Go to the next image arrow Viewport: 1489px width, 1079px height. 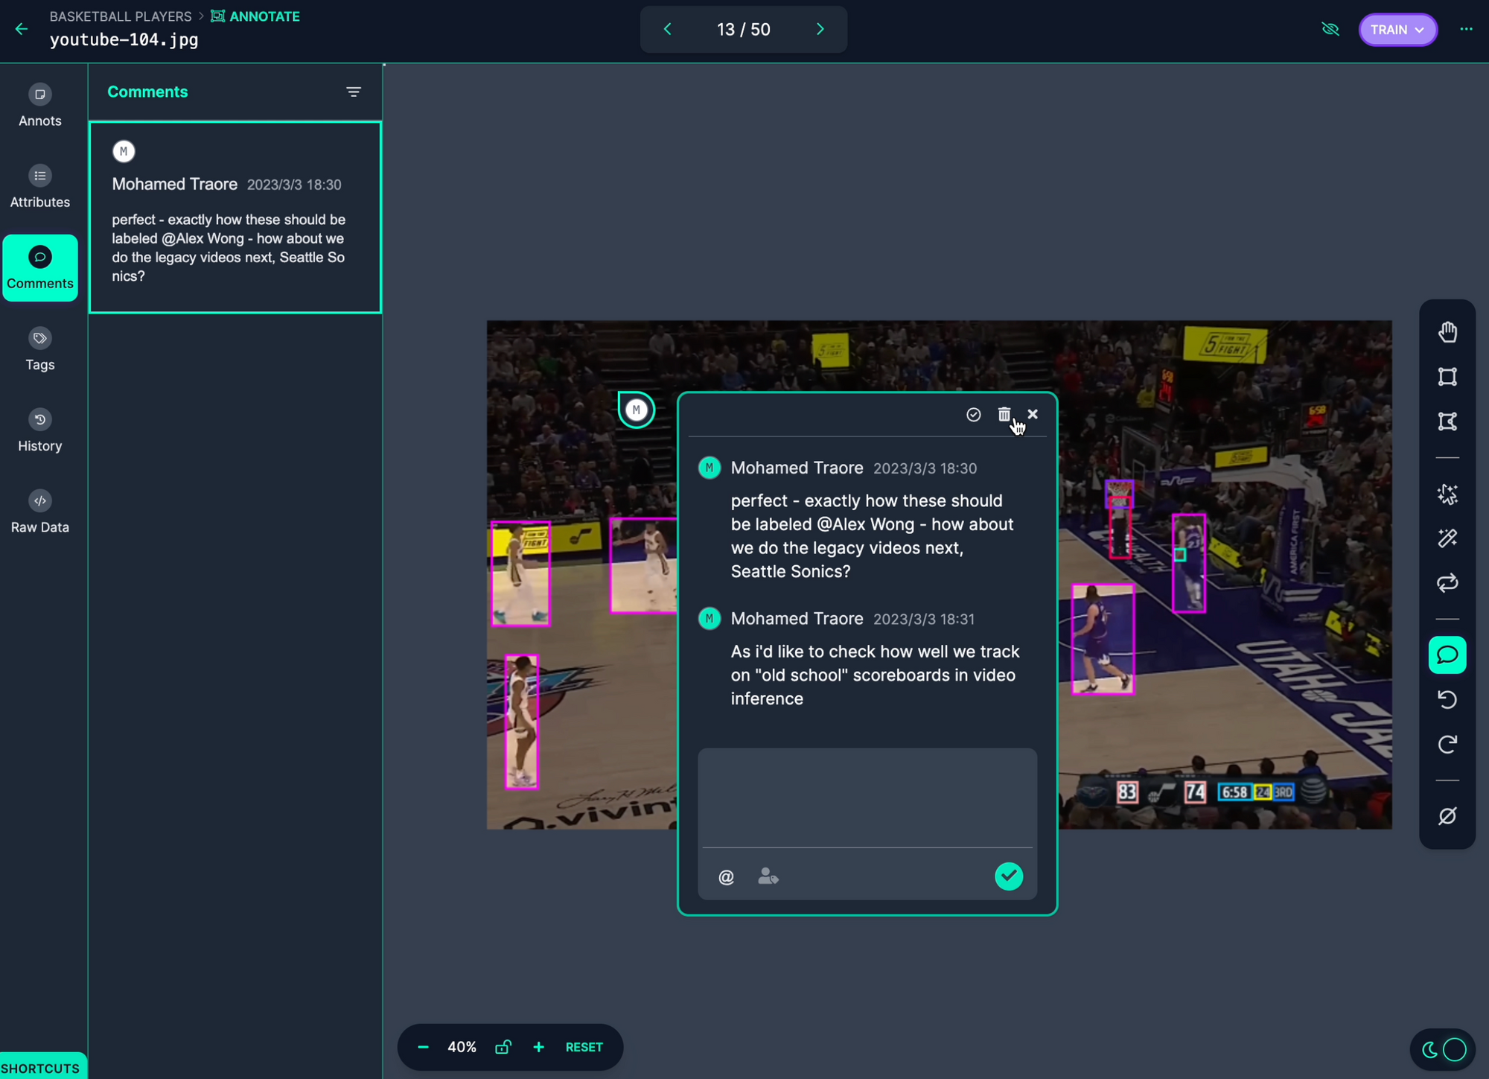820,29
